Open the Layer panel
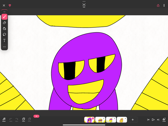This screenshot has height=126, width=168. tap(164, 120)
